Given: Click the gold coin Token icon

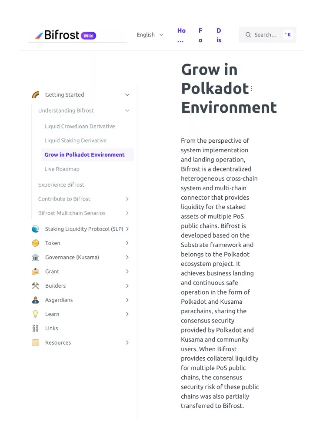Looking at the screenshot, I should point(36,243).
